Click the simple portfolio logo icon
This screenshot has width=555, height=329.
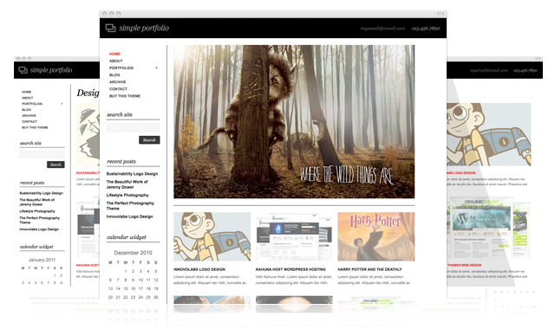click(x=110, y=28)
